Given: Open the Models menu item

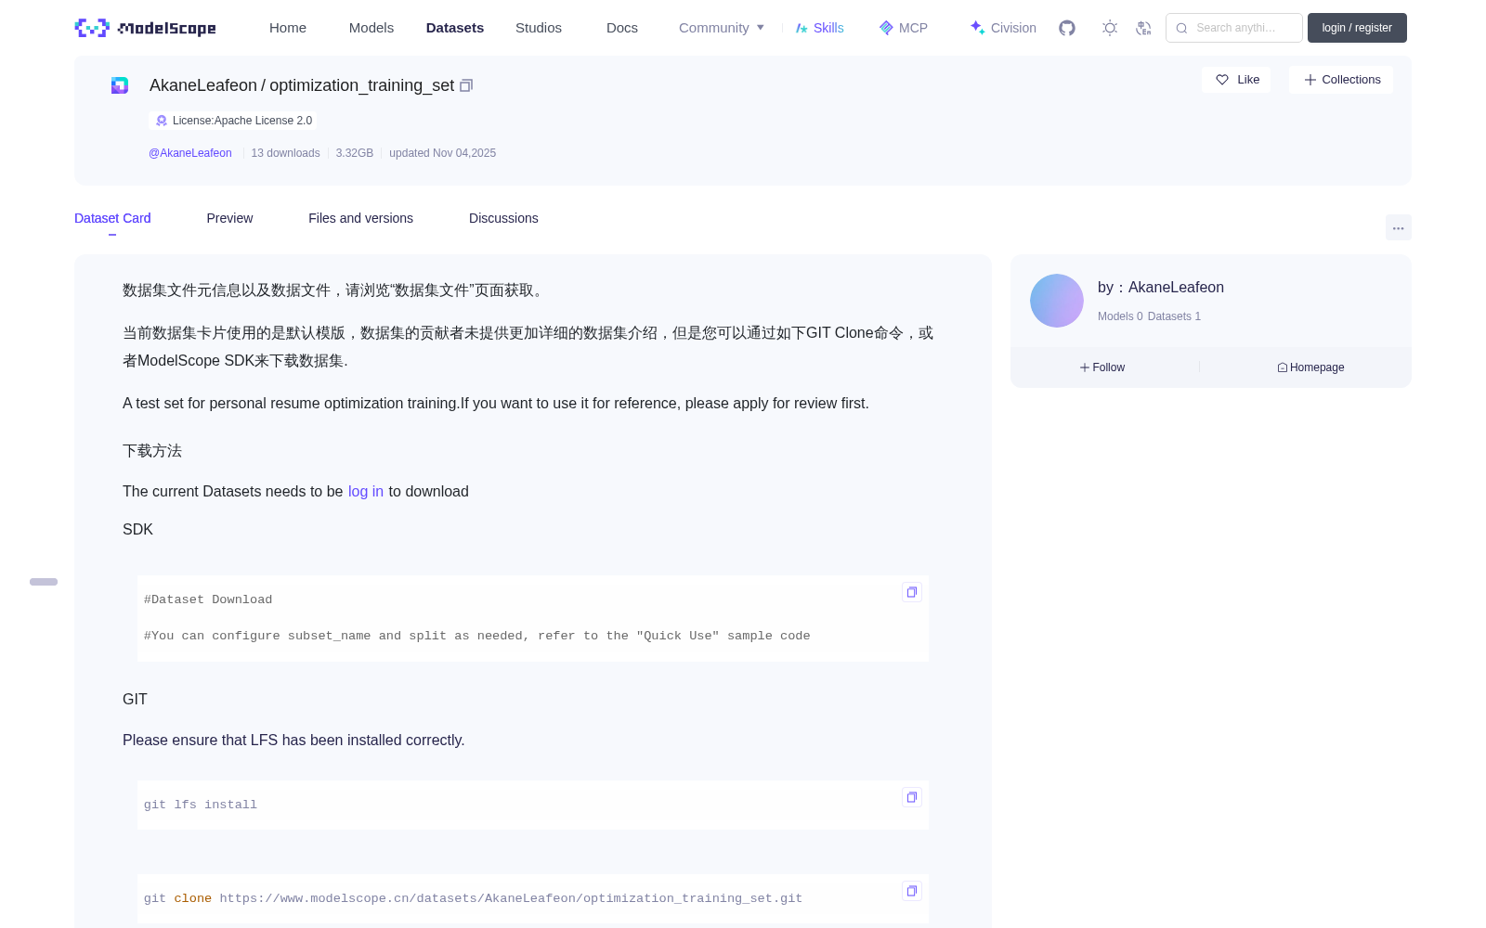Looking at the screenshot, I should coord(371,28).
